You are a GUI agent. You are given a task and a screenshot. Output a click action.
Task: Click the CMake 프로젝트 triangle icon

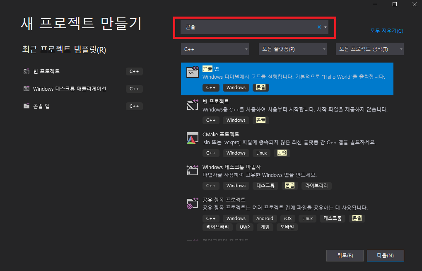pyautogui.click(x=193, y=138)
